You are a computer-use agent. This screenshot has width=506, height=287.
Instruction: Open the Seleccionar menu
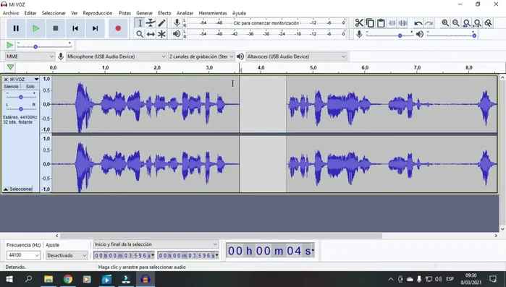[x=54, y=13]
